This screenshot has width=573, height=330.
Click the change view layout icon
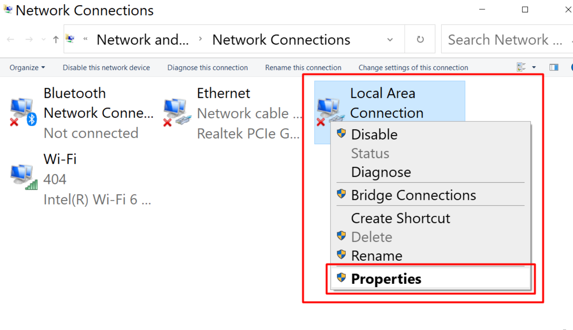(x=521, y=68)
